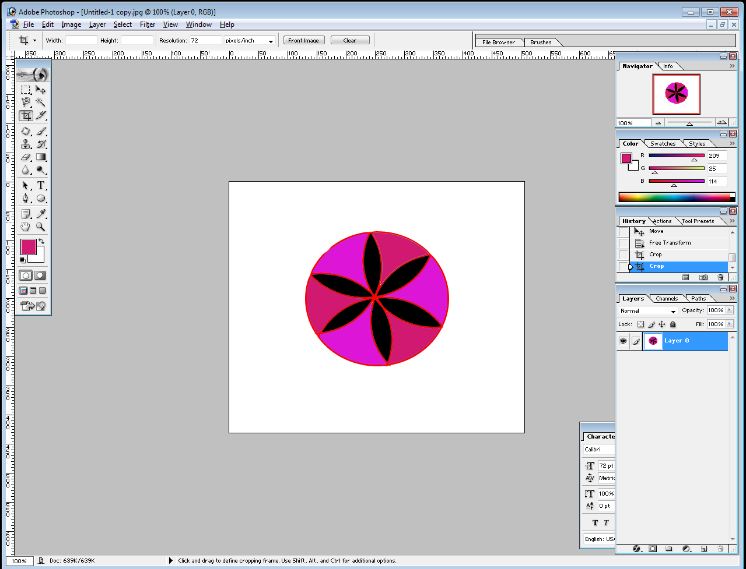This screenshot has width=746, height=569.
Task: Switch to the Swatches tab
Action: click(663, 144)
